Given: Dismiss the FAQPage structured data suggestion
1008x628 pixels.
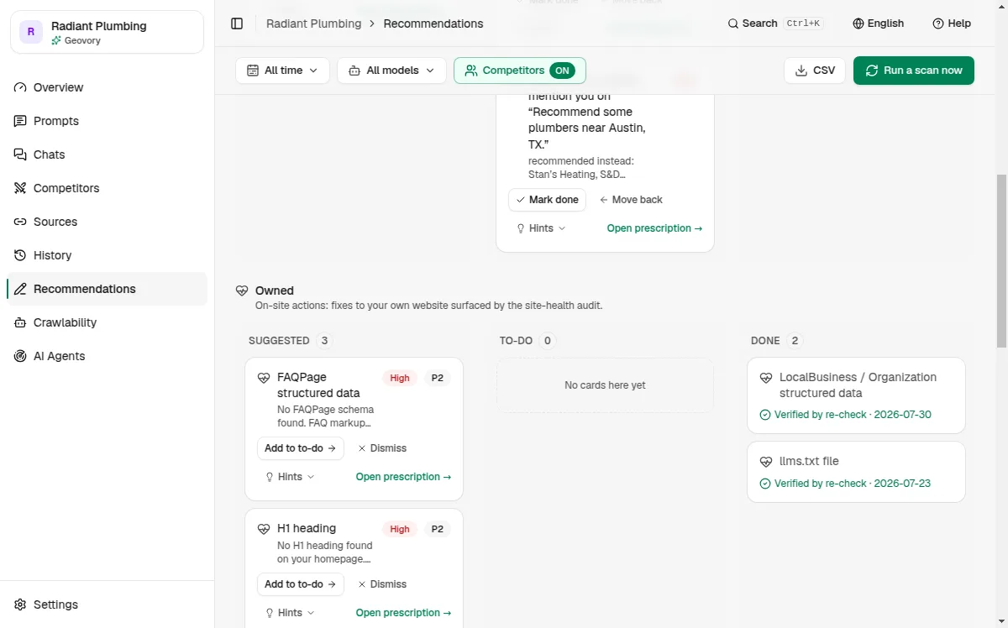Looking at the screenshot, I should (x=382, y=448).
